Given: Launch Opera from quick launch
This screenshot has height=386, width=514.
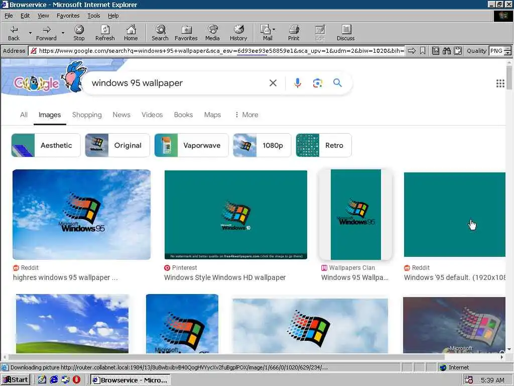Looking at the screenshot, I should (77, 380).
